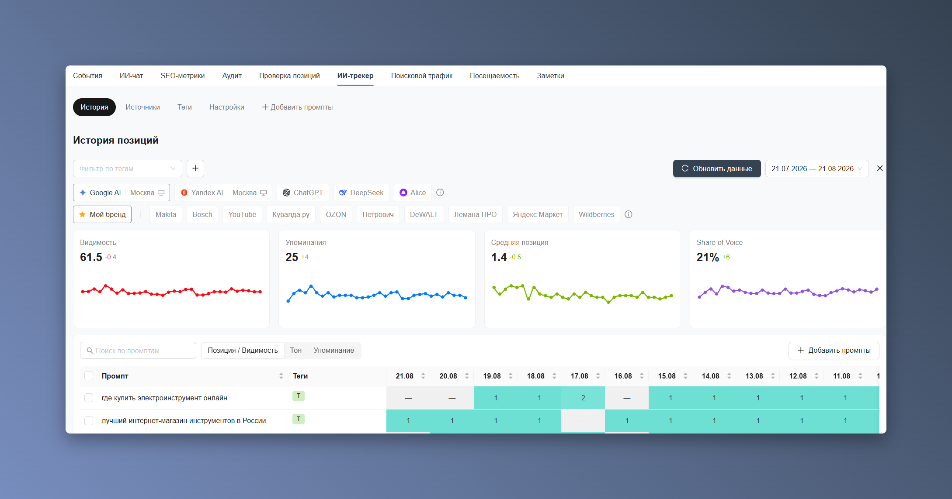Focus the Поиск по промптам search field

click(138, 351)
